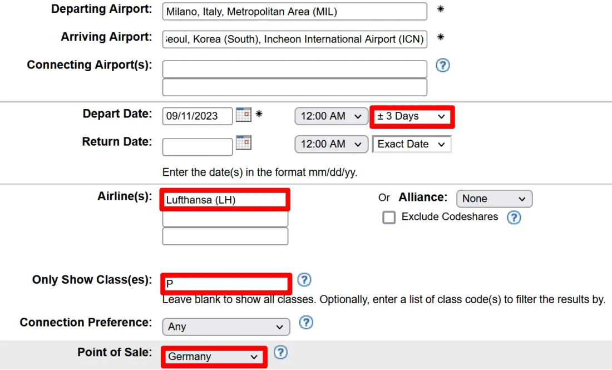
Task: Open the Alliance dropdown showing None
Action: [x=493, y=199]
